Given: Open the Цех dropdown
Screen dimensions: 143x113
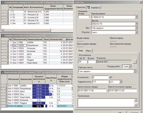Looking at the screenshot, I should (x=136, y=28).
